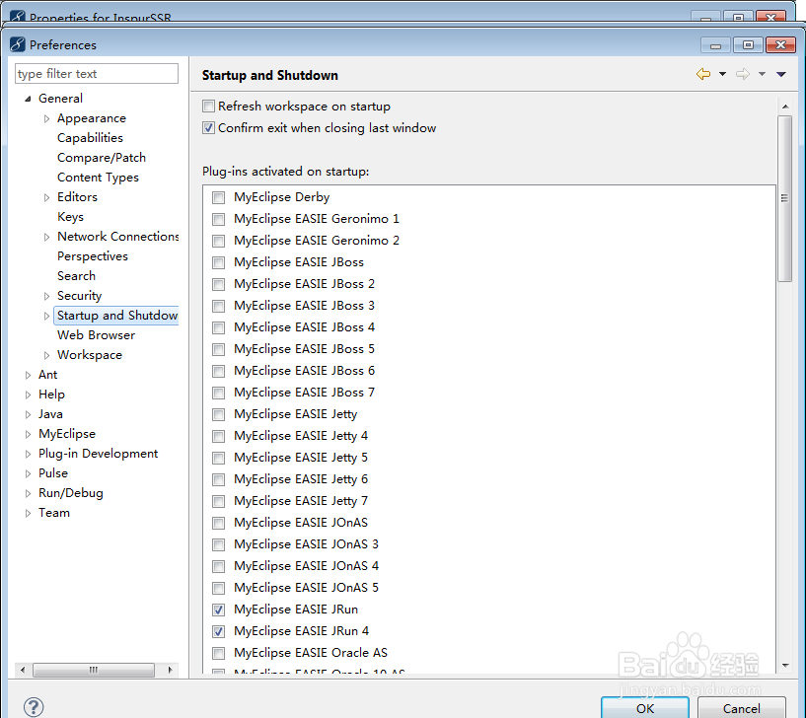This screenshot has height=718, width=806.
Task: Expand the Startup and Shutdown node
Action: pyautogui.click(x=46, y=316)
